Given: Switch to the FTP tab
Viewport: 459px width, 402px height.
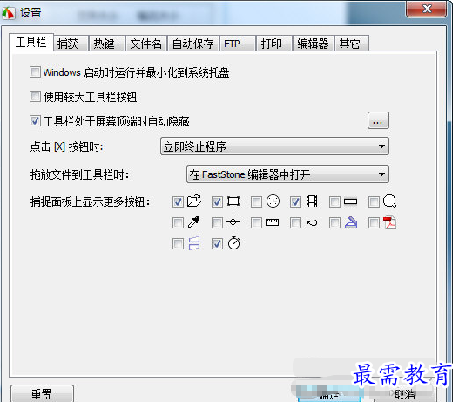Looking at the screenshot, I should click(238, 44).
